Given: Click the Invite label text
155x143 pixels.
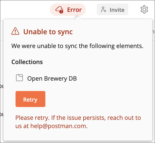Looking at the screenshot, I should tap(117, 10).
